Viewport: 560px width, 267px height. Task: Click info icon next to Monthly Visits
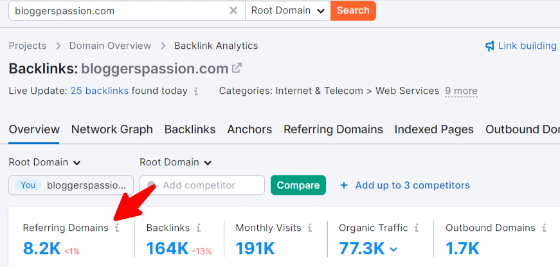pyautogui.click(x=310, y=228)
